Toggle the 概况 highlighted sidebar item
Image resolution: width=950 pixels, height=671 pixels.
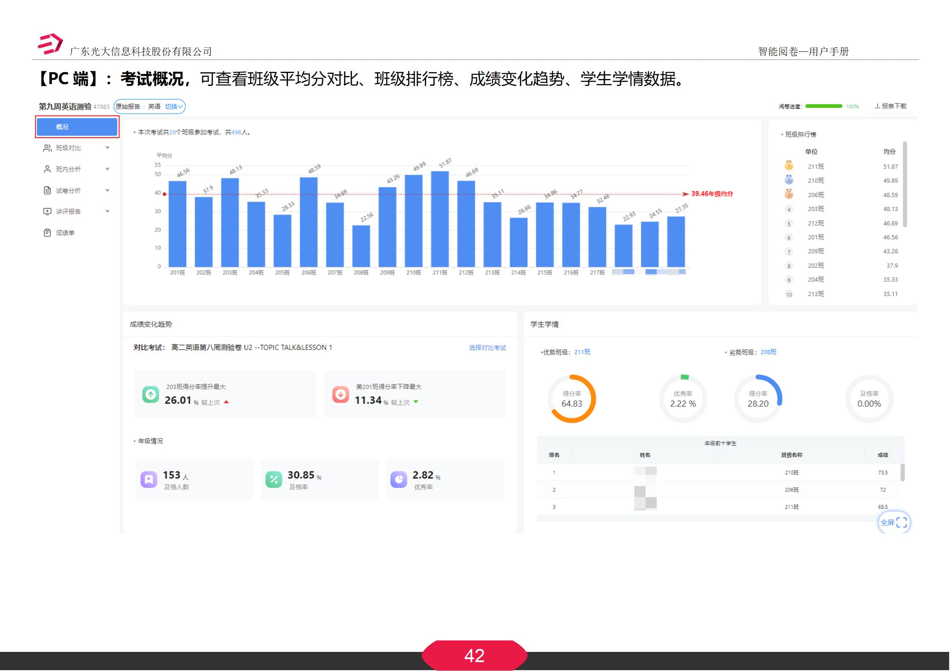point(77,126)
